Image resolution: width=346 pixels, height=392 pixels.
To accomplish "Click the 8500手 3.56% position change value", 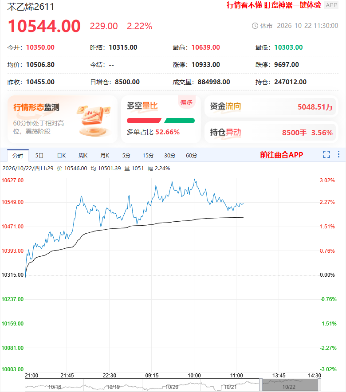I will [307, 133].
